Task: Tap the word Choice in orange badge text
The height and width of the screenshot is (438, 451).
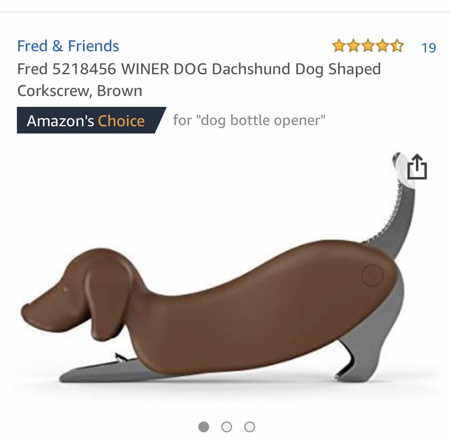Action: [x=122, y=121]
